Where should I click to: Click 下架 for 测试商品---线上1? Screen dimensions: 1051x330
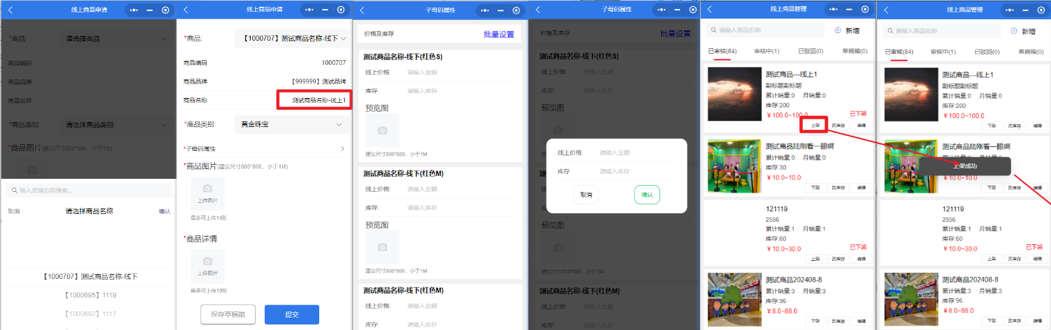point(992,126)
